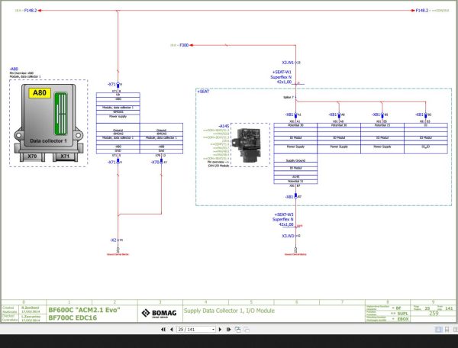Image resolution: width=458 pixels, height=348 pixels.
Task: Click the right Ground Central Electric label
Action: pyautogui.click(x=295, y=255)
